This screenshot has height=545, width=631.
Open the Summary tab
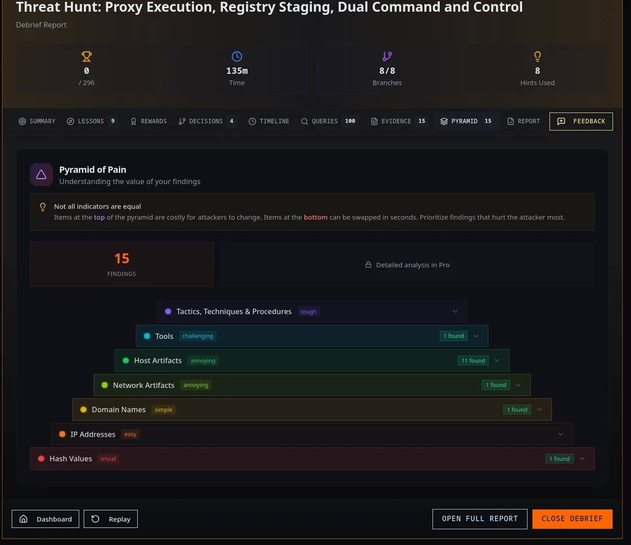tap(37, 122)
